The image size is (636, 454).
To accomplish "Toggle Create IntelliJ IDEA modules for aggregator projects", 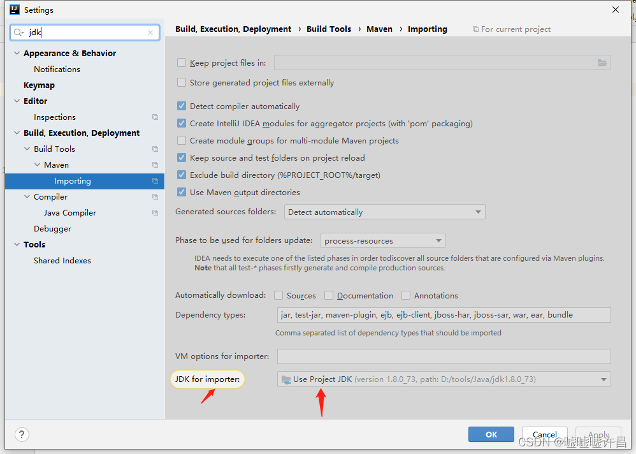I will click(182, 123).
